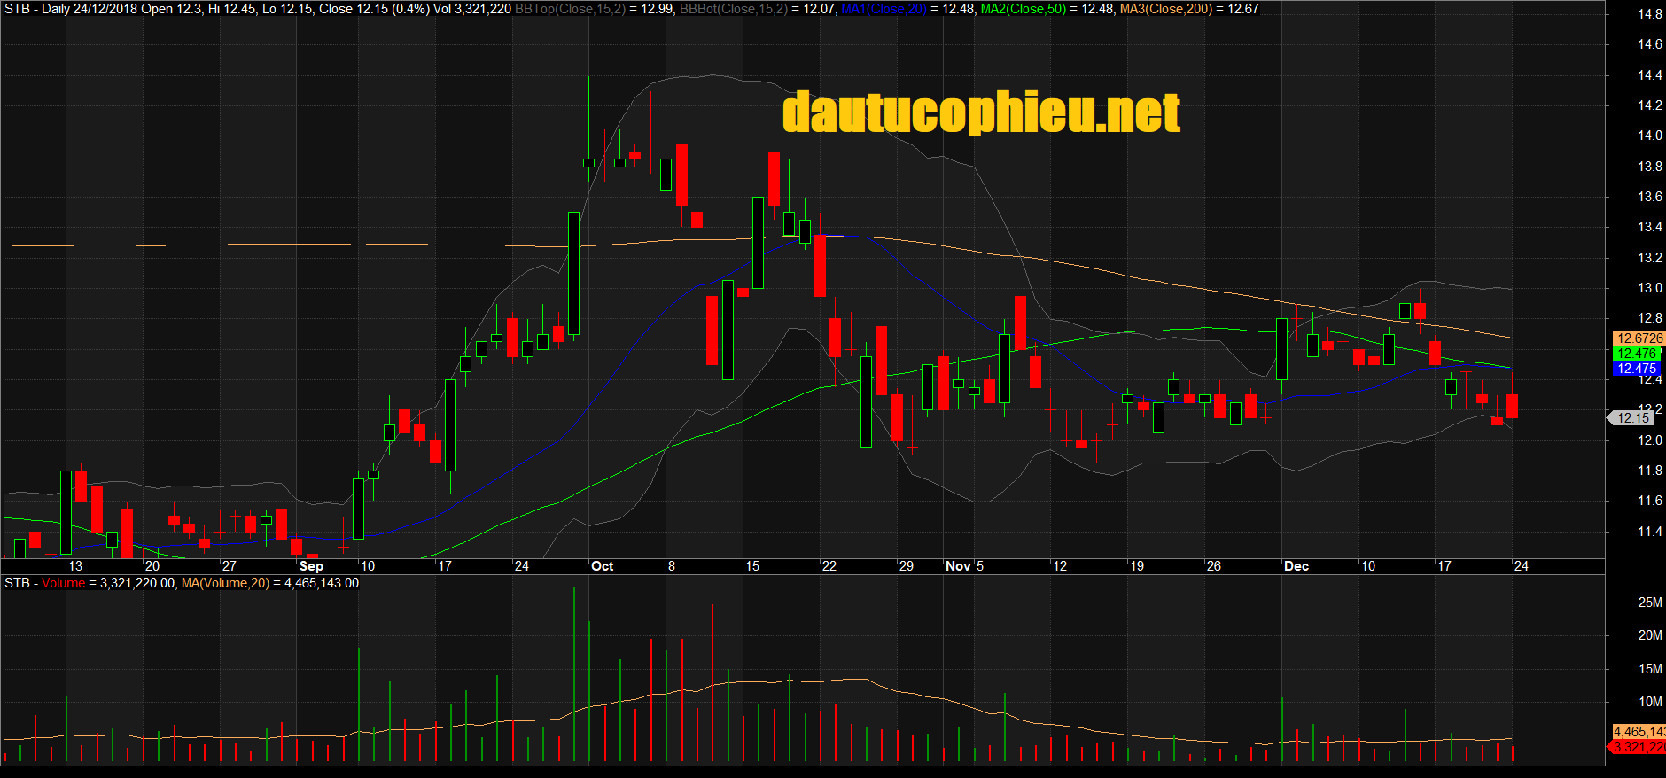Click the 25M mark on volume axis
This screenshot has width=1666, height=778.
pyautogui.click(x=1649, y=603)
